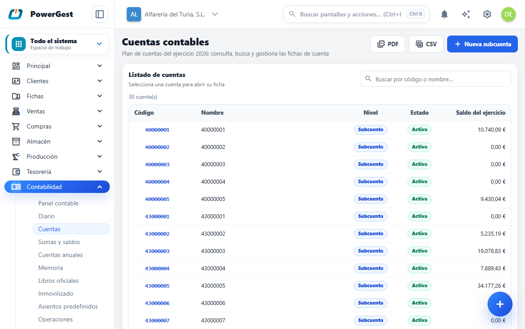Click the floating plus action button

[500, 304]
